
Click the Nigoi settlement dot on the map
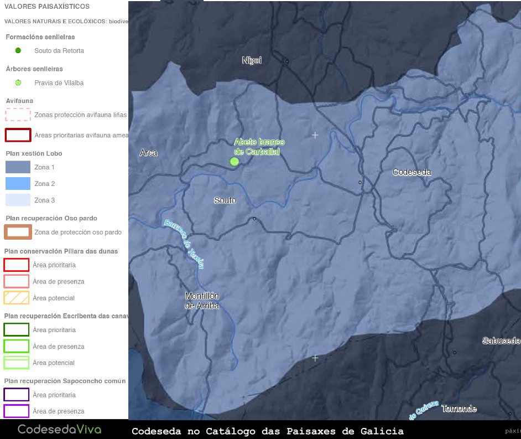click(286, 61)
